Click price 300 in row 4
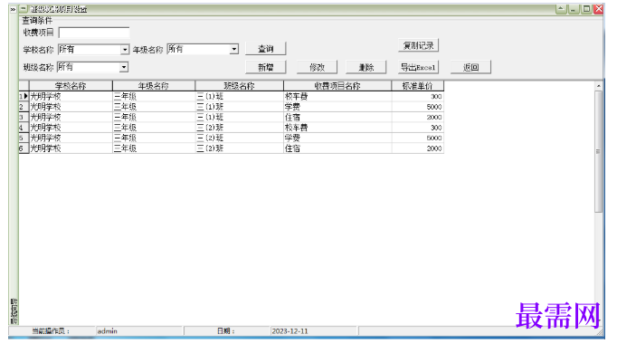 417,128
